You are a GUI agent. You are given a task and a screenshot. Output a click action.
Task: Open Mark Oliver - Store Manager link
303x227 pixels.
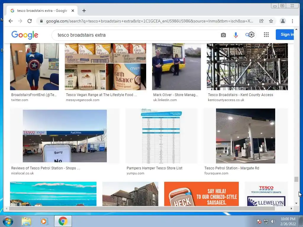point(175,95)
